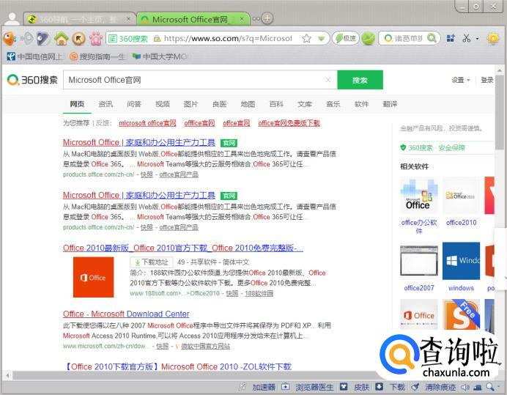Image resolution: width=507 pixels, height=395 pixels.
Task: Select the 网页 search tab
Action: [77, 104]
